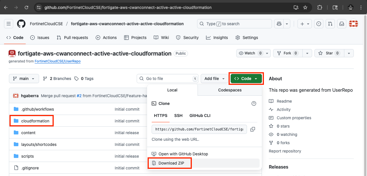Expand the Fork options arrow

click(307, 53)
